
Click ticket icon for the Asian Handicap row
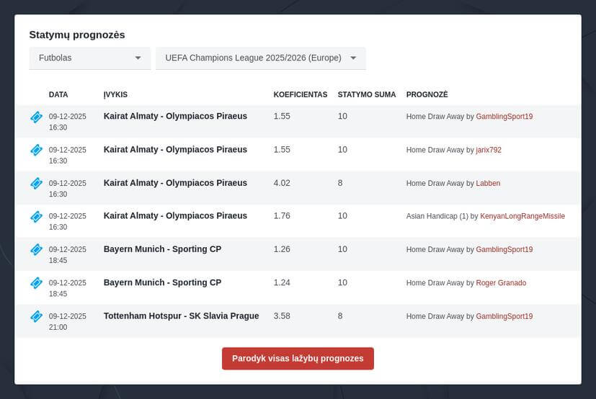click(36, 216)
